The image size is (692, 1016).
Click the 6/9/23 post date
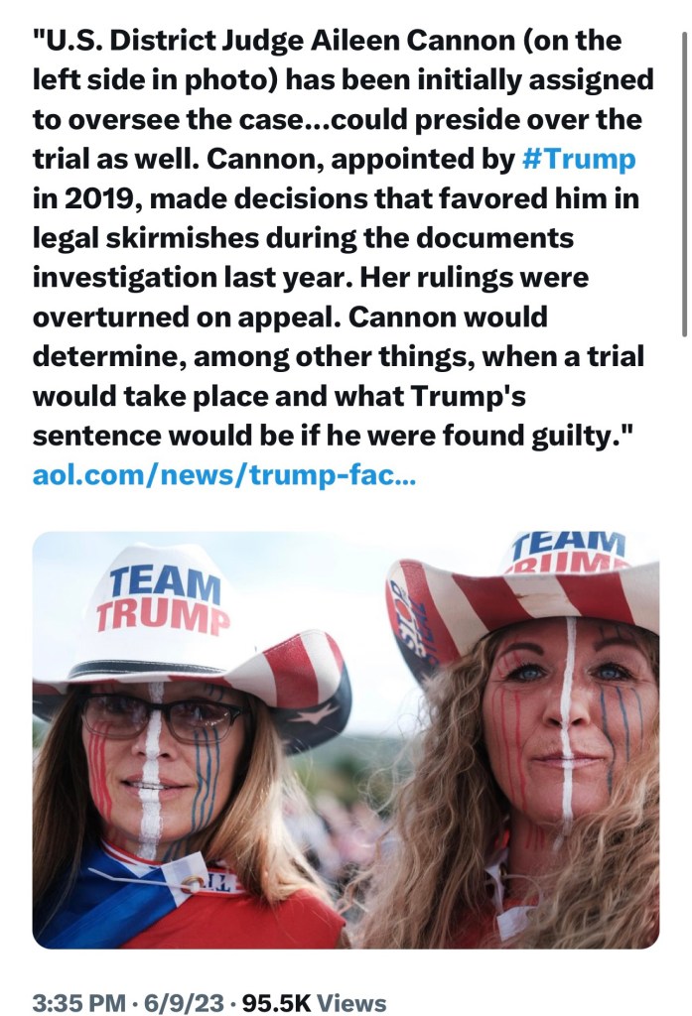pyautogui.click(x=184, y=1002)
